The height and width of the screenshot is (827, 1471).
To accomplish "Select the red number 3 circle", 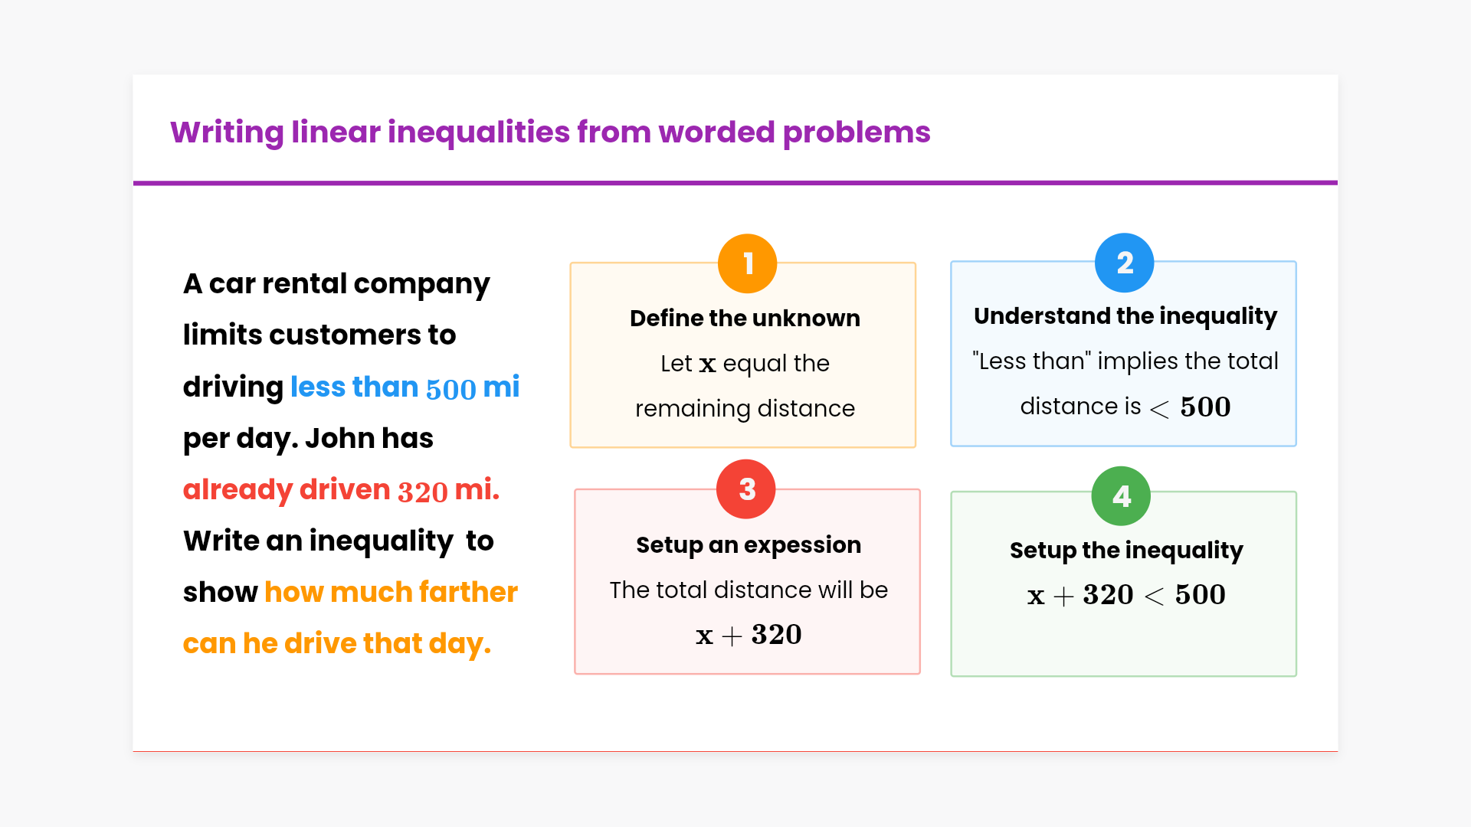I will coord(745,489).
